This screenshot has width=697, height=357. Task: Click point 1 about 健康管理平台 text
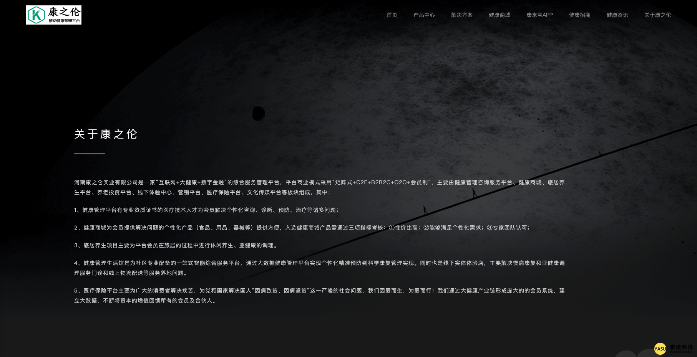click(x=206, y=210)
